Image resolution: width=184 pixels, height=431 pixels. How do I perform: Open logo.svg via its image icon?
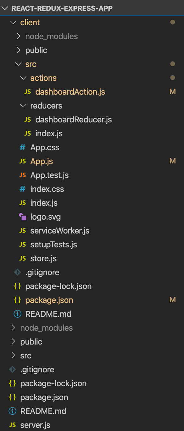coord(22,216)
